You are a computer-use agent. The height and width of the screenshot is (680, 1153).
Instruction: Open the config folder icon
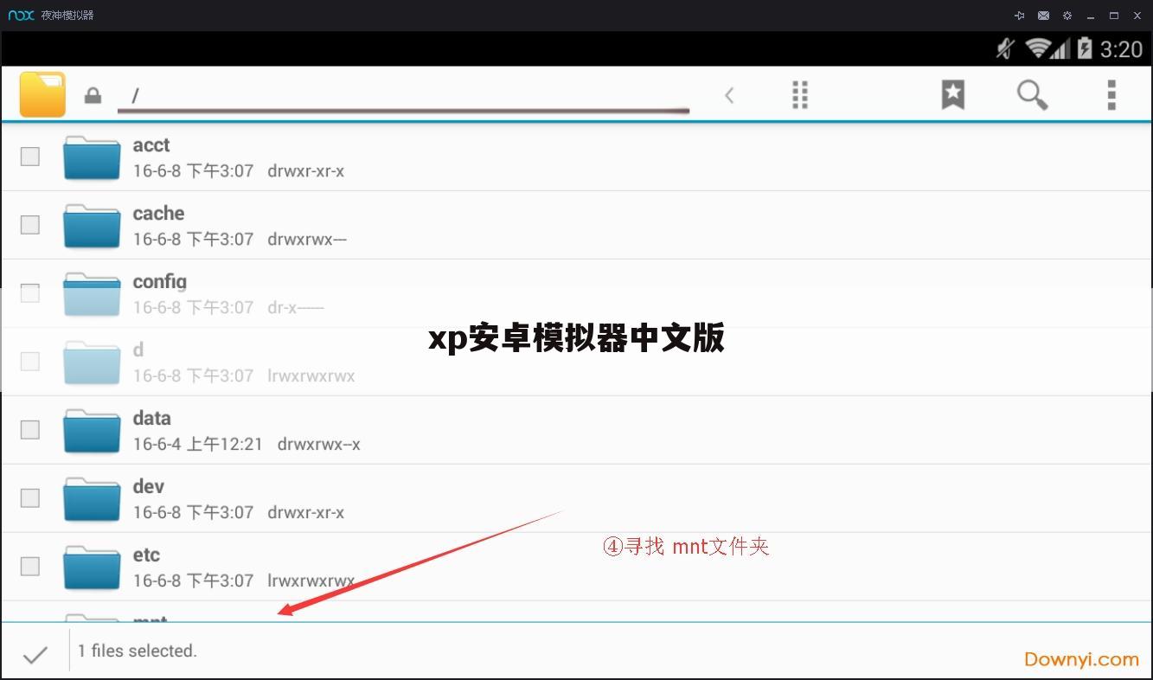click(92, 294)
